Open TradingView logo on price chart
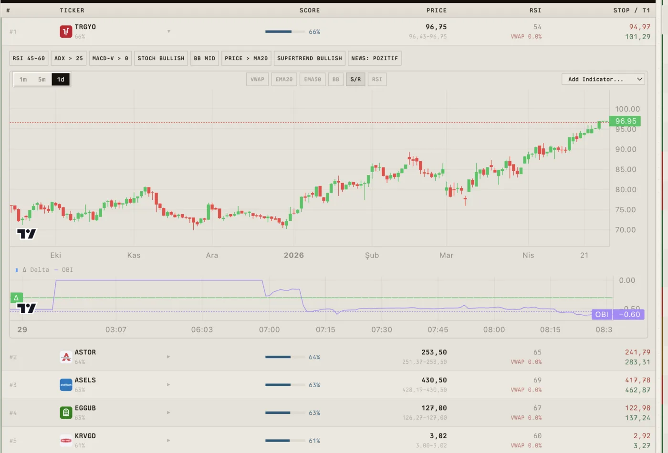Image resolution: width=668 pixels, height=453 pixels. tap(27, 234)
